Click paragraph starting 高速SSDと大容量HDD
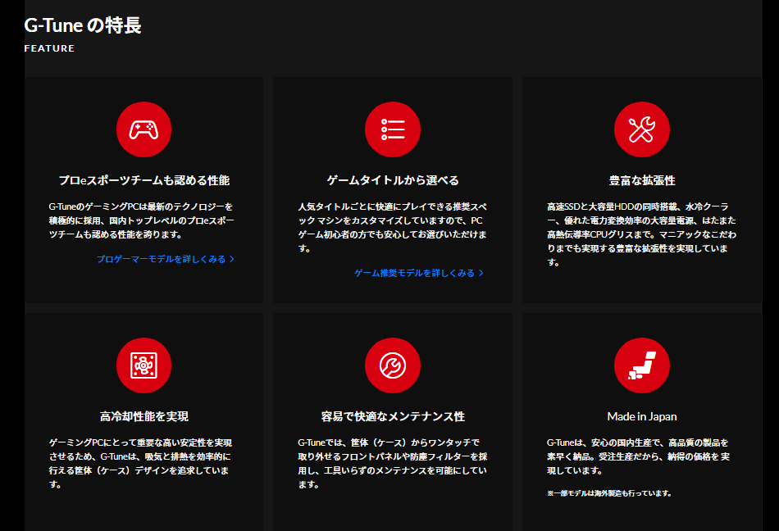 641,234
